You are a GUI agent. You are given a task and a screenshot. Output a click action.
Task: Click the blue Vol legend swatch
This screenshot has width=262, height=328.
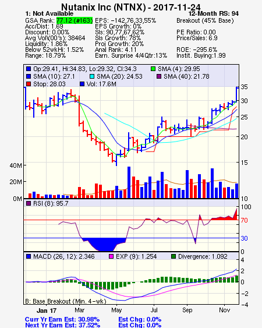click(82, 84)
